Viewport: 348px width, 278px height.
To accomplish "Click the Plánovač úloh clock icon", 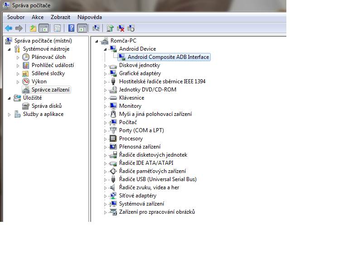I will pos(26,57).
